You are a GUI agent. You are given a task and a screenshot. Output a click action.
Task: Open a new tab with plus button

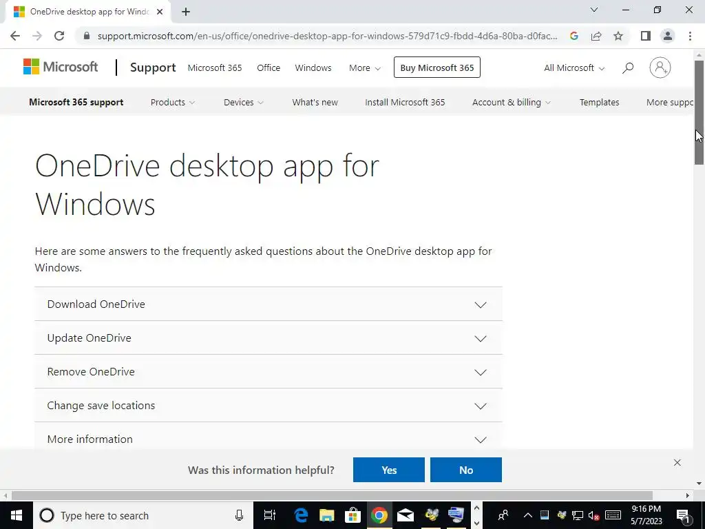(x=186, y=12)
